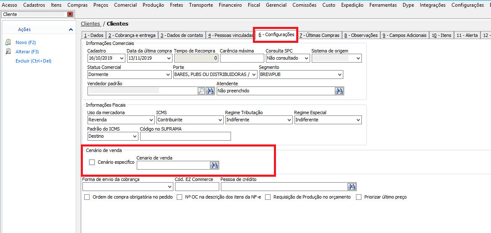Click the magnifier icon in Vendedor padrão
Viewport: 491px width, 233px height.
point(202,91)
